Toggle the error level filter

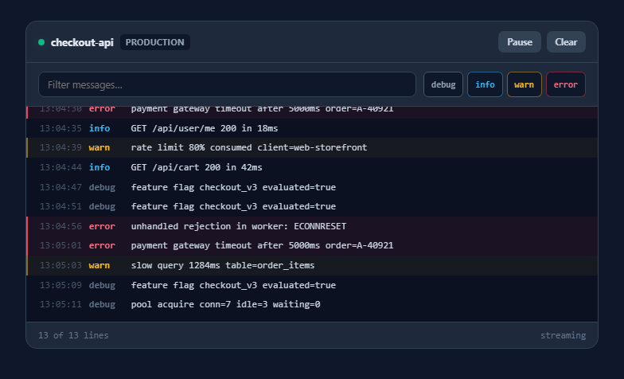pos(565,84)
